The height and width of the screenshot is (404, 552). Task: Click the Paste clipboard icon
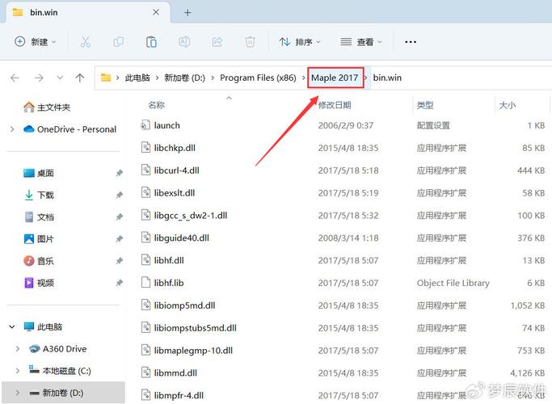pyautogui.click(x=151, y=42)
